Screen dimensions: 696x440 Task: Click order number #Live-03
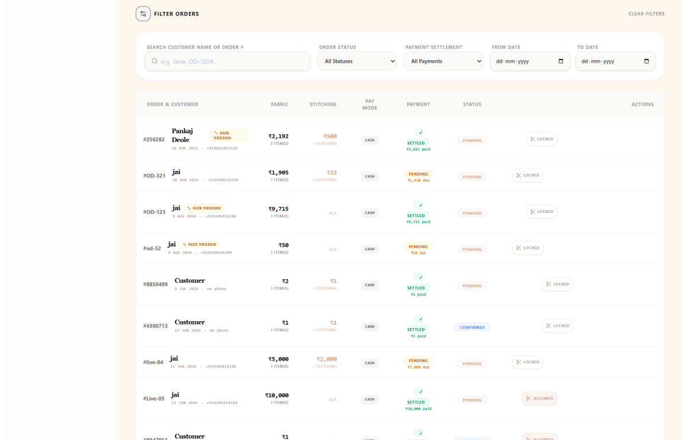click(154, 399)
